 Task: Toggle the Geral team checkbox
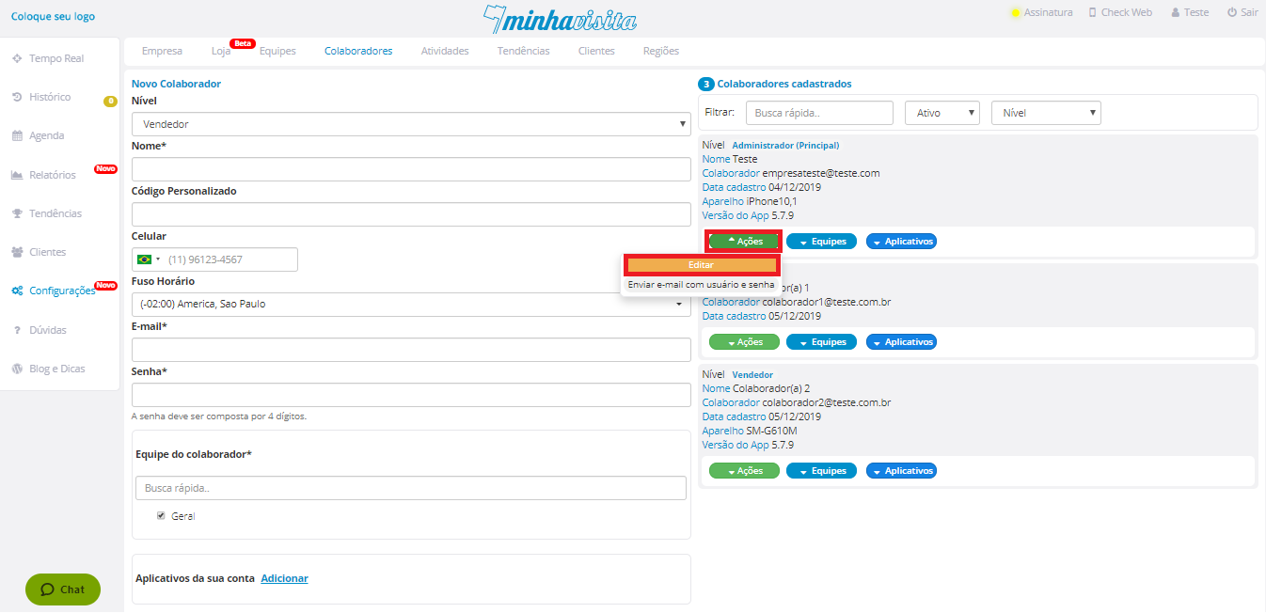point(161,515)
